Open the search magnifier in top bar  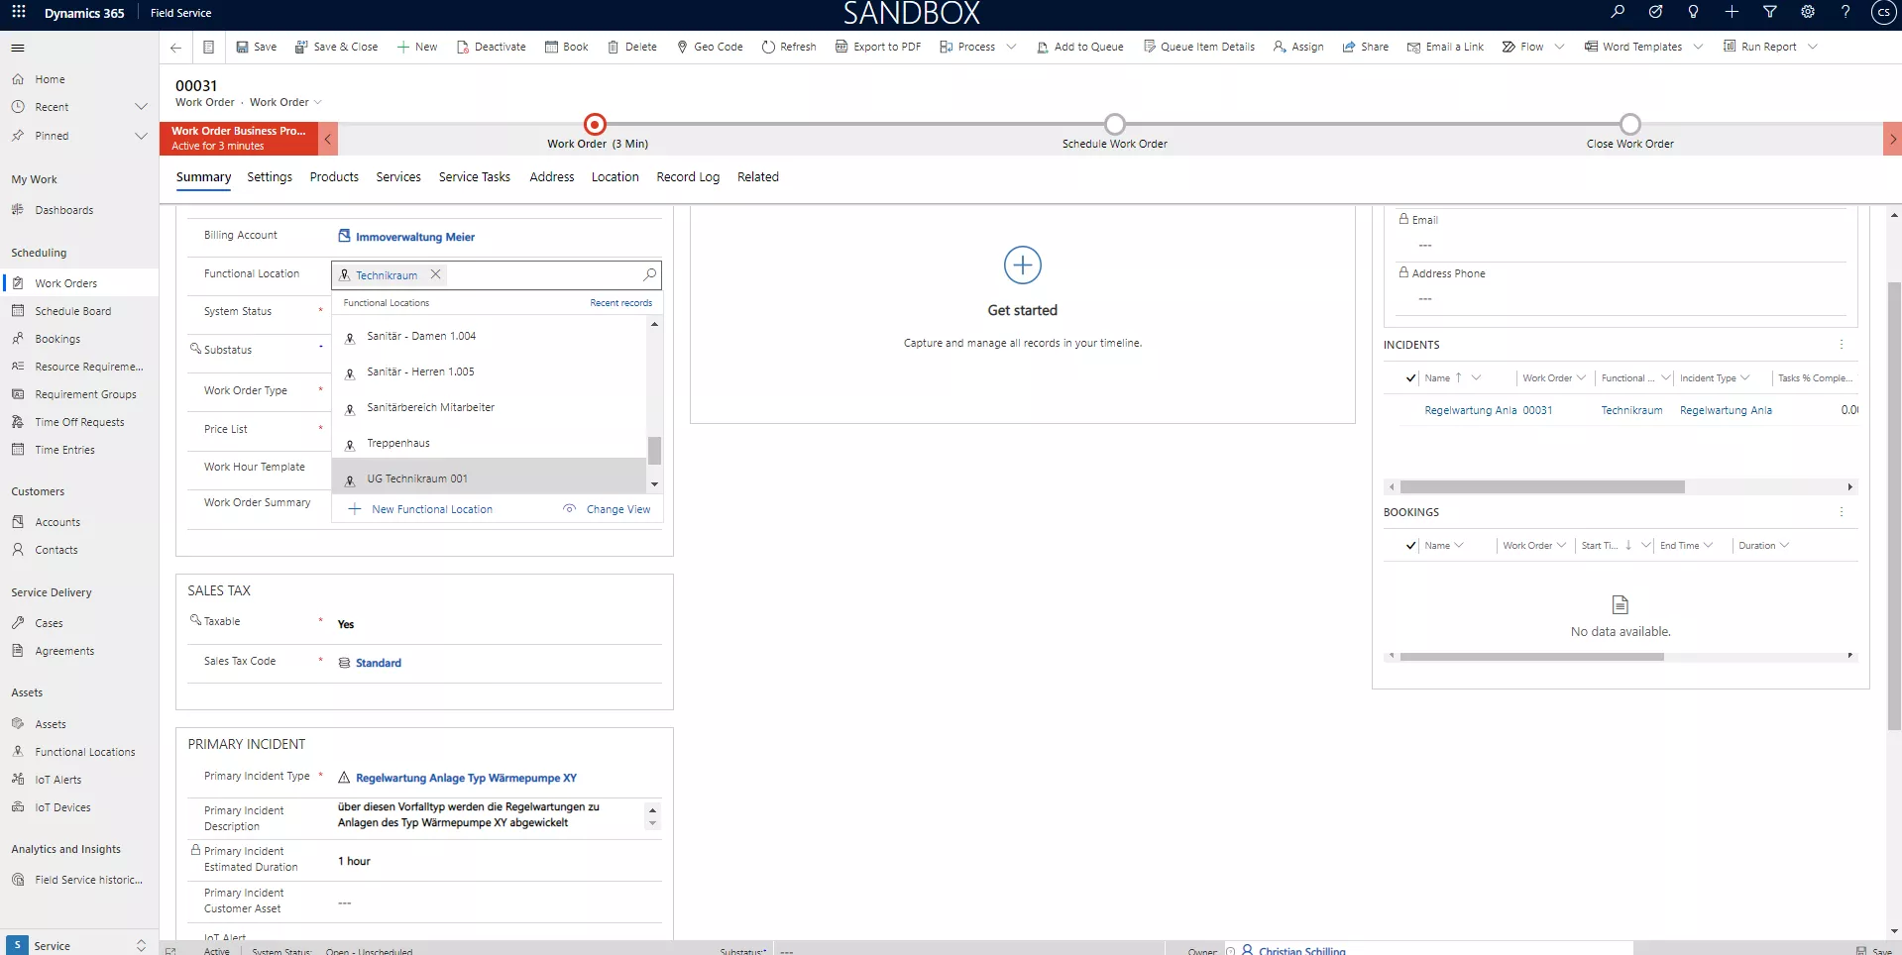pos(1618,12)
